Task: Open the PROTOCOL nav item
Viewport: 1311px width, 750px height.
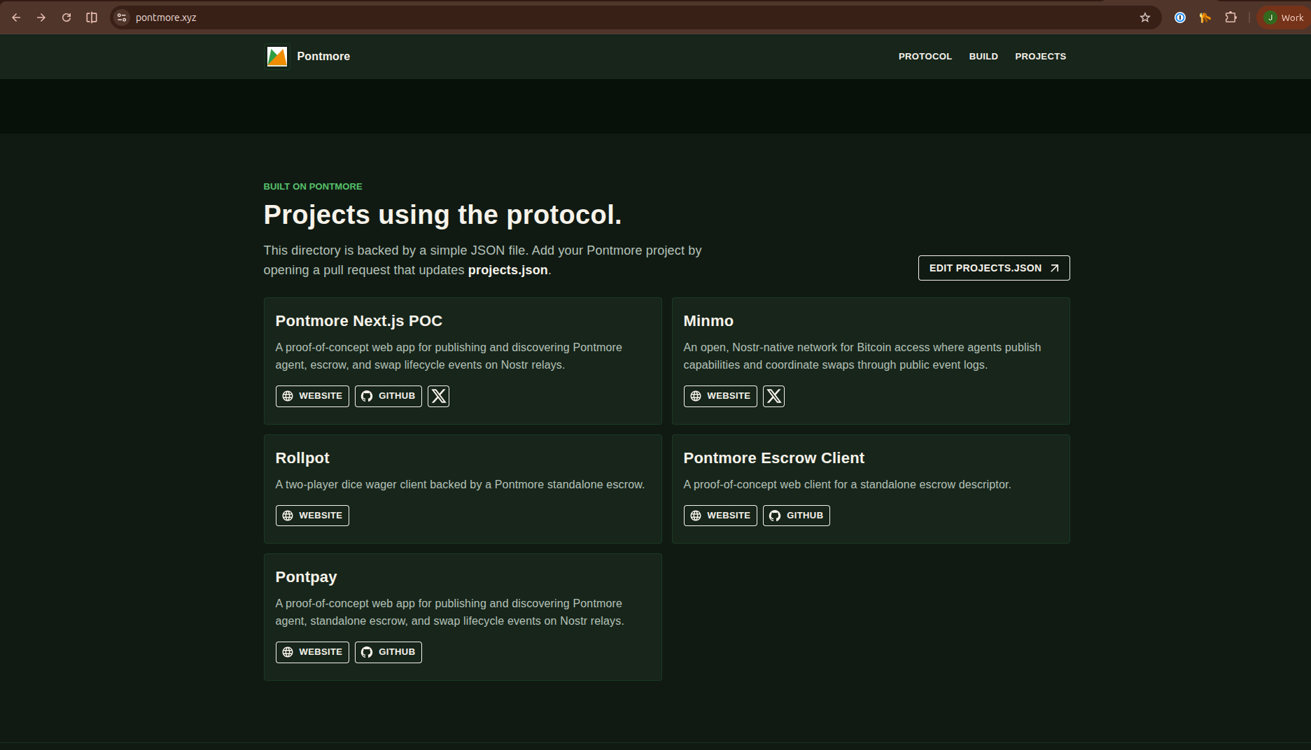Action: click(x=925, y=57)
